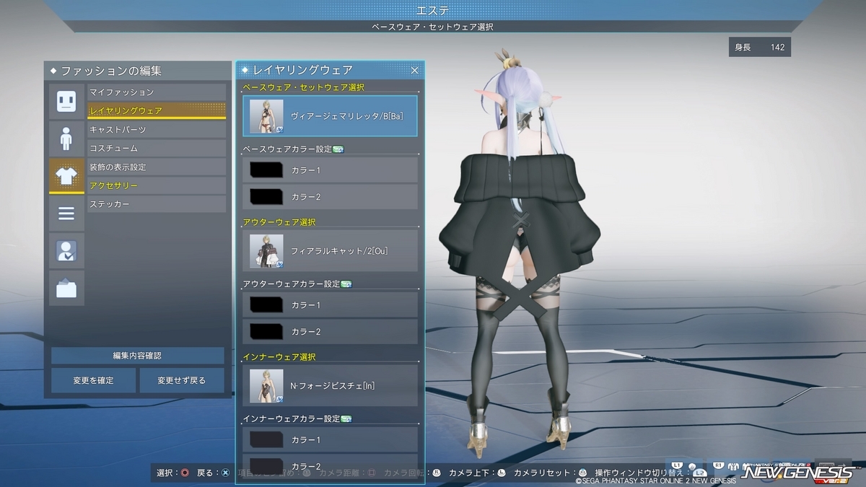Image resolution: width=866 pixels, height=487 pixels.
Task: Pick outerwear カラー2 black swatch
Action: 266,332
